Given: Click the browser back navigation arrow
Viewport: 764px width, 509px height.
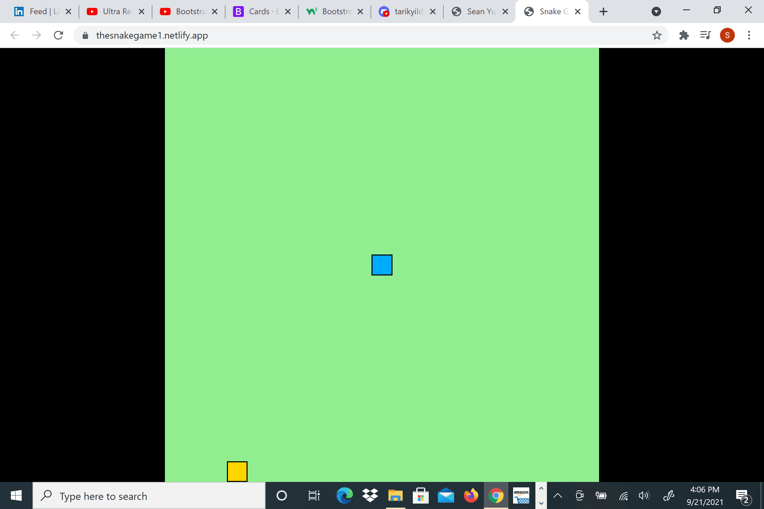Looking at the screenshot, I should 15,35.
